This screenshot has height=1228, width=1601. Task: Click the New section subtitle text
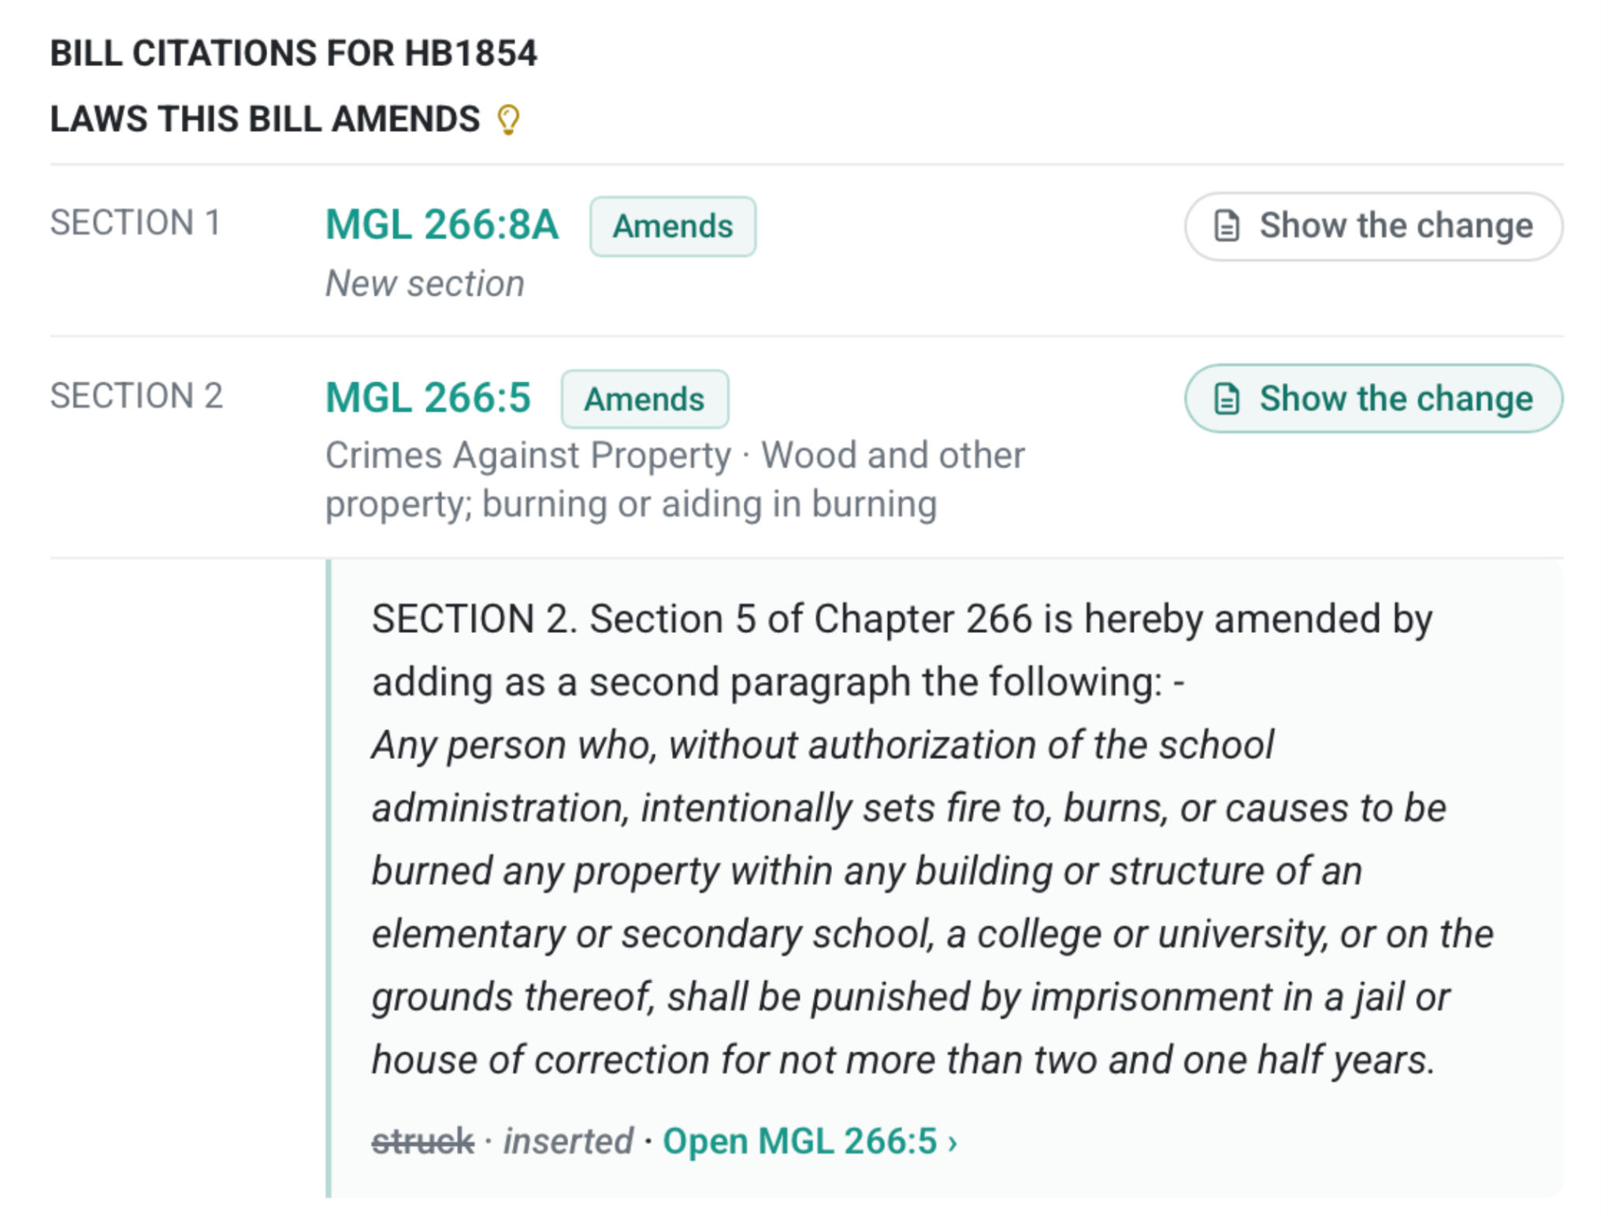(425, 284)
